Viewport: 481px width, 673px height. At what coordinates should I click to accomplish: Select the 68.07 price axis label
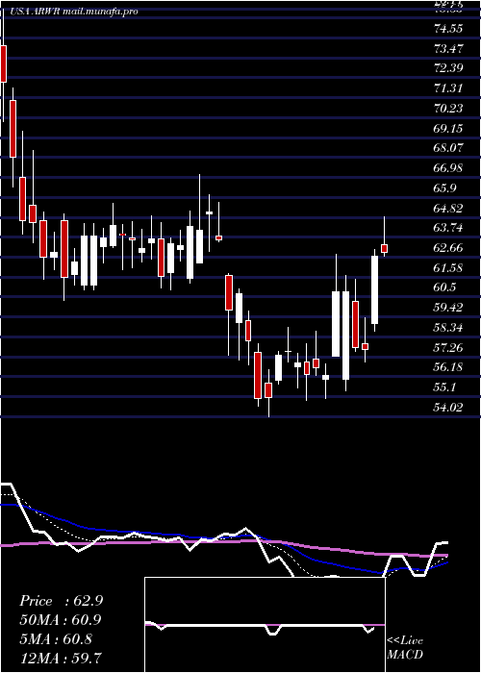tap(448, 148)
